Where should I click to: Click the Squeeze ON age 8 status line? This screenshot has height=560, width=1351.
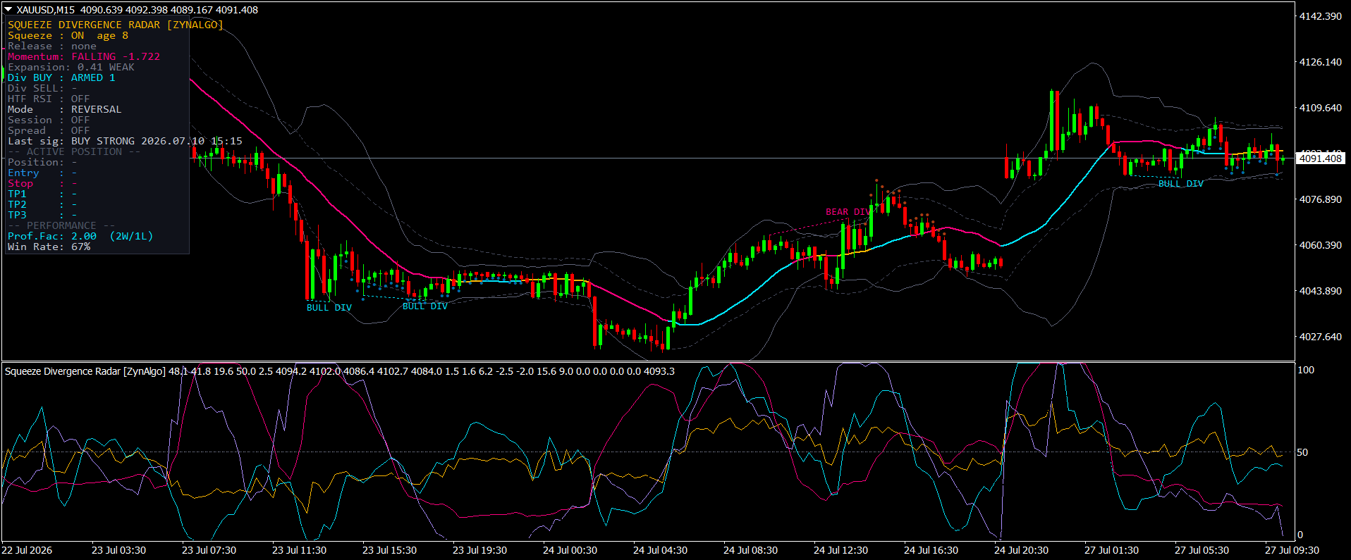point(68,35)
